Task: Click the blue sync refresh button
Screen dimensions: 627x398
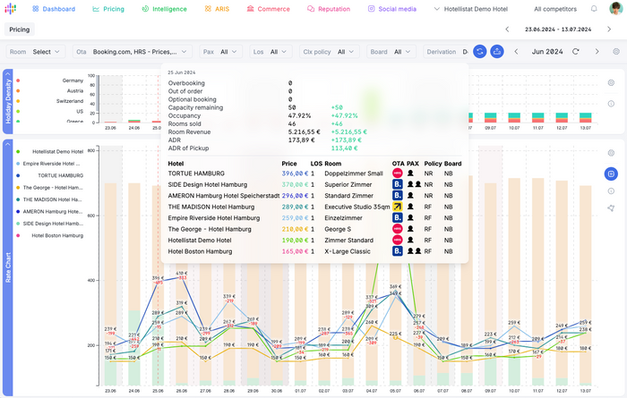Action: (480, 52)
